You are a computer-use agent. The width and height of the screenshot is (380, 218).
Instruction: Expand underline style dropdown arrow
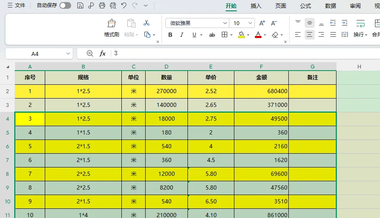pos(201,35)
